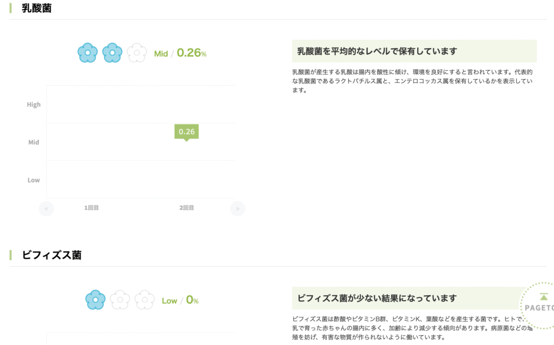Click the 乳酸菌 description paragraph
The height and width of the screenshot is (345, 554).
[x=412, y=81]
